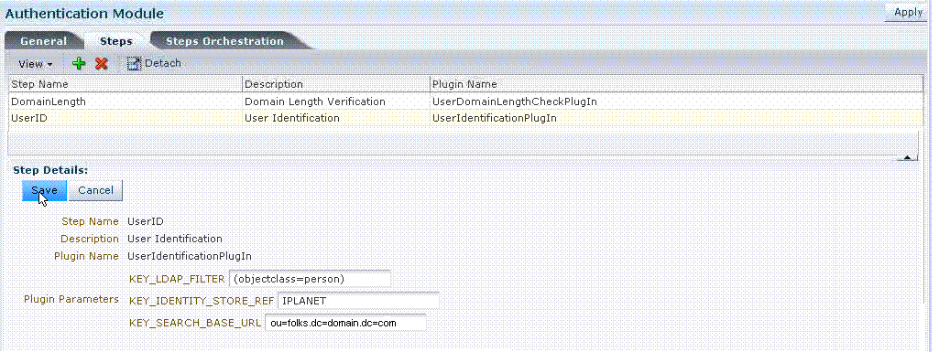Click the Authentication Module heading
This screenshot has height=352, width=939.
pyautogui.click(x=84, y=13)
